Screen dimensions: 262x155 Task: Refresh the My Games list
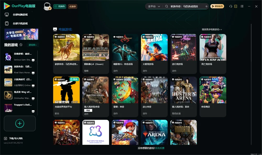(21, 45)
